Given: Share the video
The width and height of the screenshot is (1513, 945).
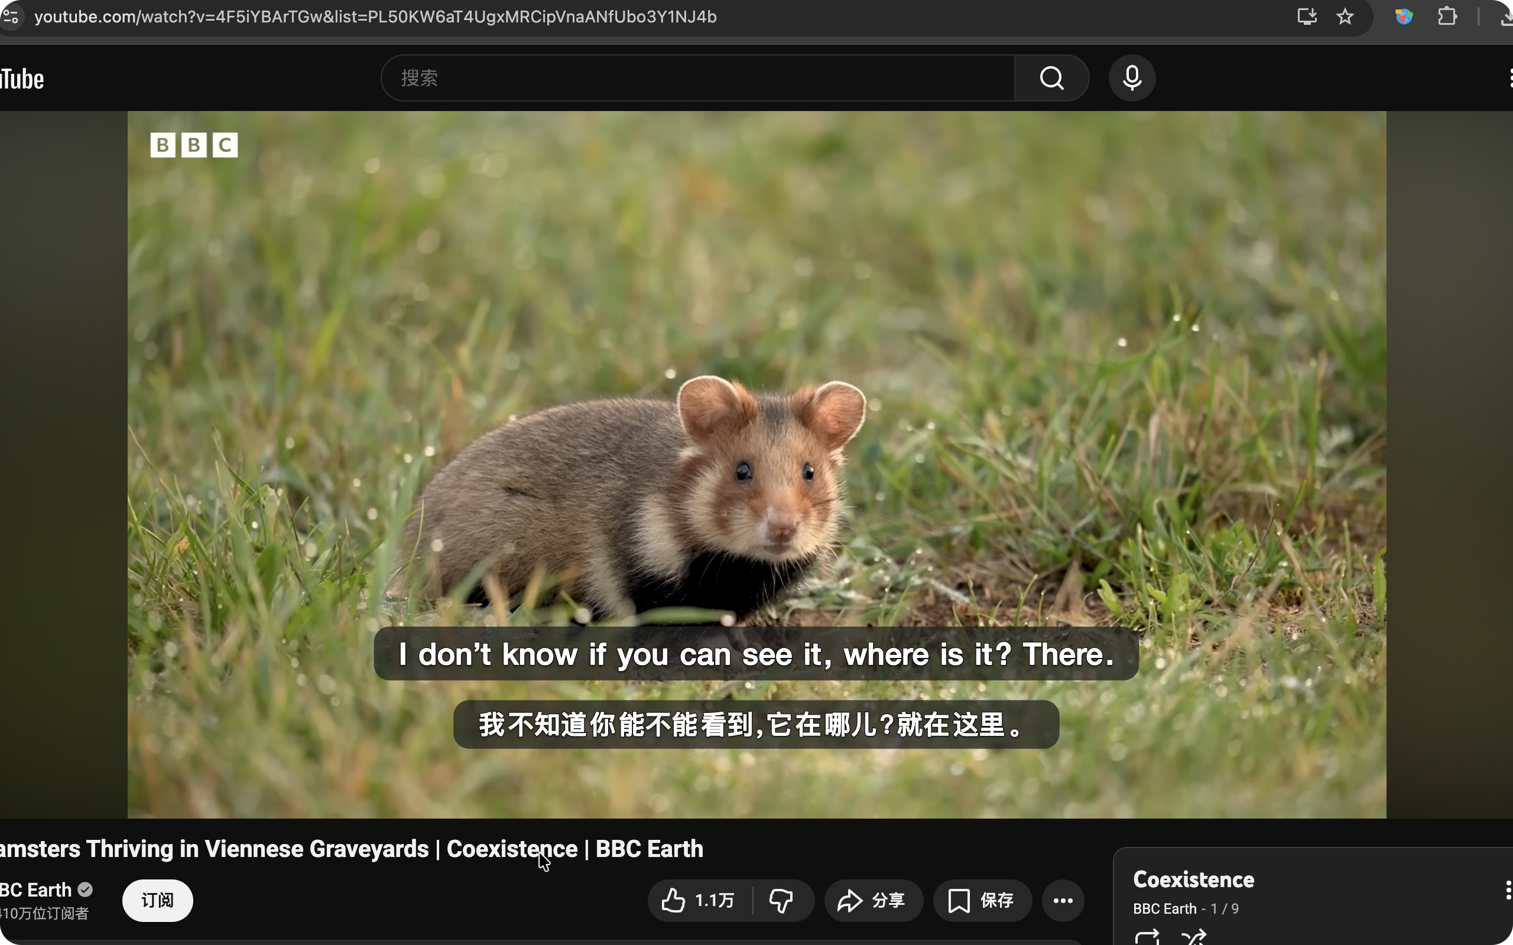Looking at the screenshot, I should (873, 900).
